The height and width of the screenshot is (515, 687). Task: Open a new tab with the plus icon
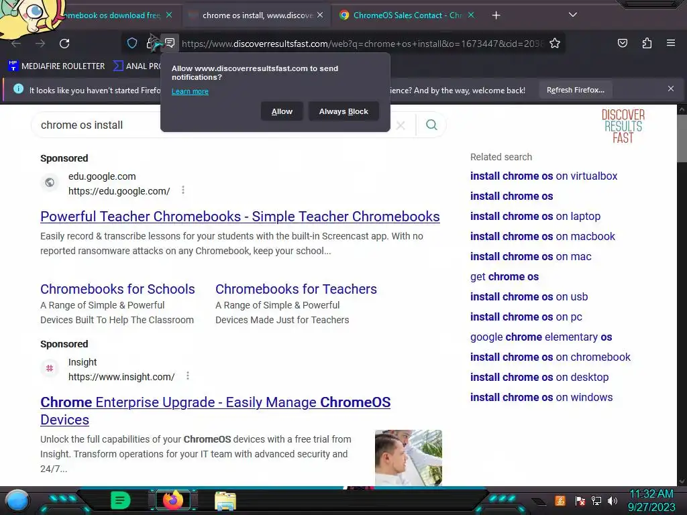[x=496, y=15]
